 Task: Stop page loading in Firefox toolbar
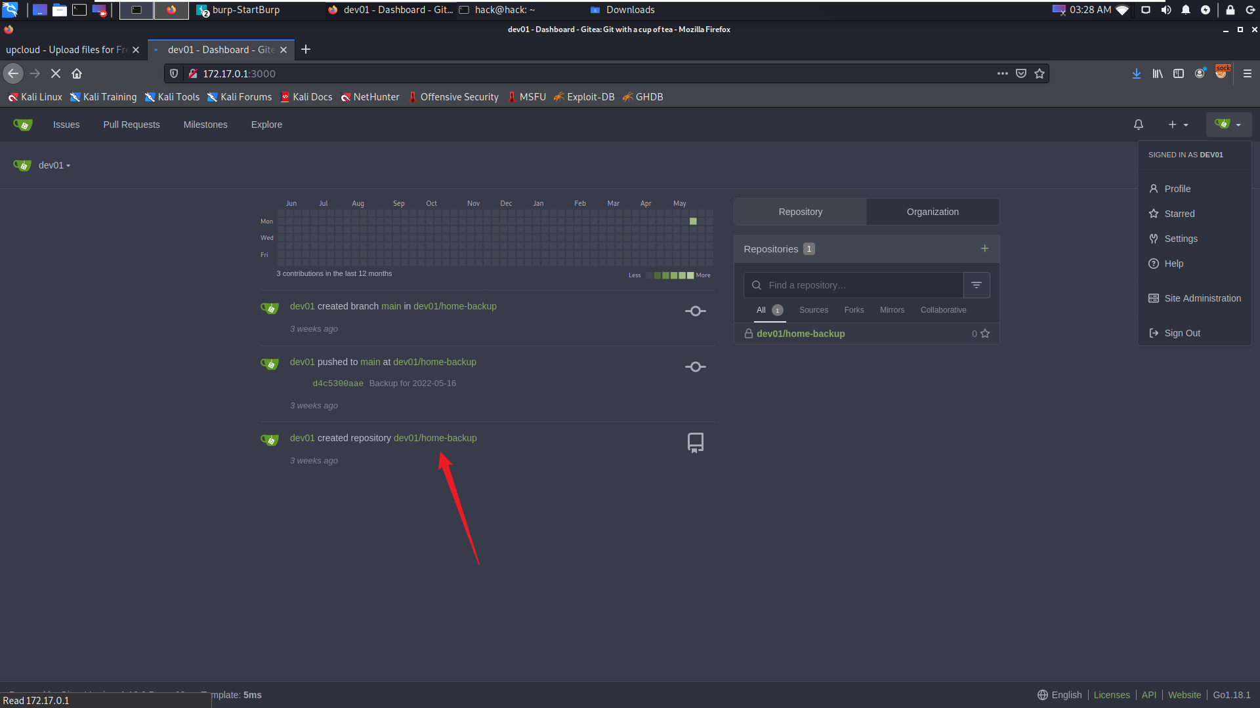click(x=56, y=73)
